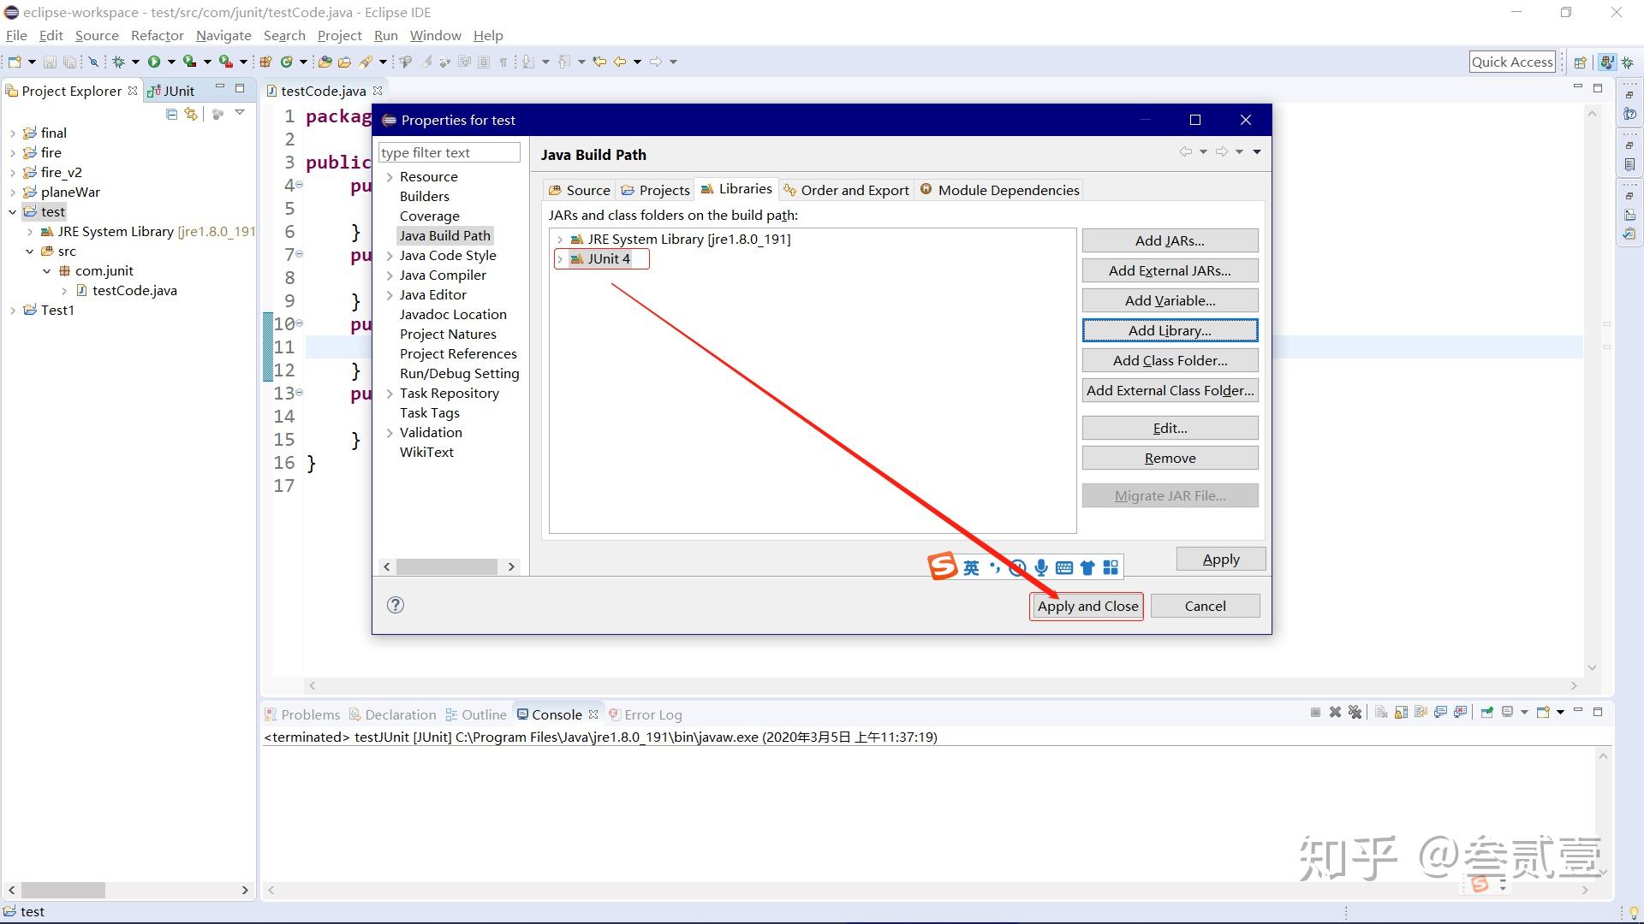Click the green Run toolbar icon

(154, 62)
